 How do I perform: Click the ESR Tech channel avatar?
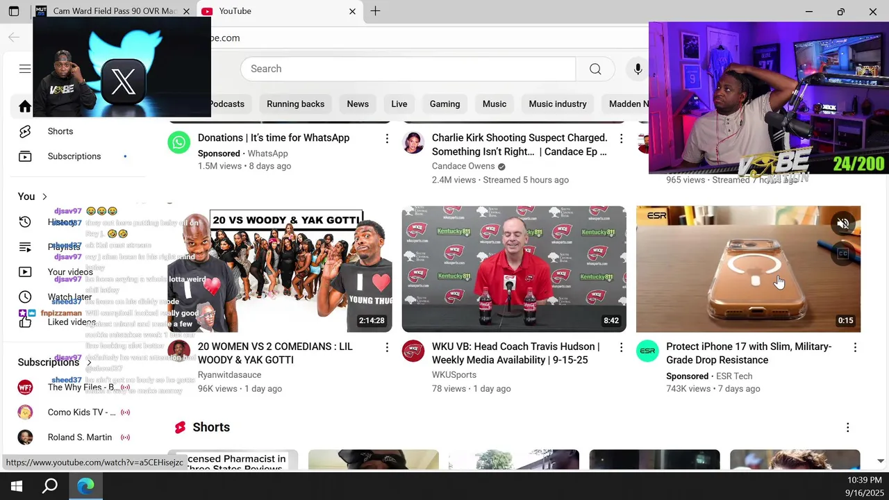pyautogui.click(x=647, y=351)
